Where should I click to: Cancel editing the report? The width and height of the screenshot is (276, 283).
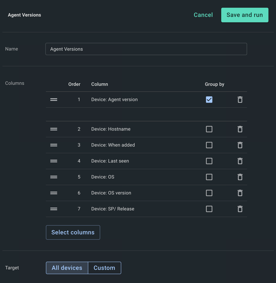(x=203, y=15)
